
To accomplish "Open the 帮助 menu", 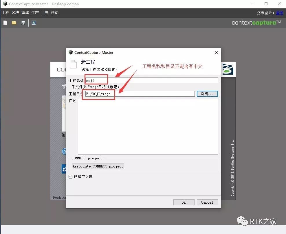I will click(55, 12).
